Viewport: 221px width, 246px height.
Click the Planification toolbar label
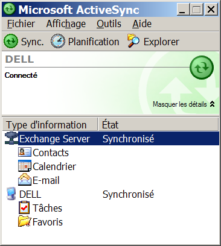point(94,42)
